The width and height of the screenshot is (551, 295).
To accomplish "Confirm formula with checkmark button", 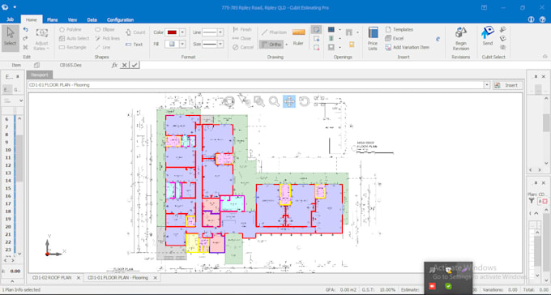I will tap(135, 65).
